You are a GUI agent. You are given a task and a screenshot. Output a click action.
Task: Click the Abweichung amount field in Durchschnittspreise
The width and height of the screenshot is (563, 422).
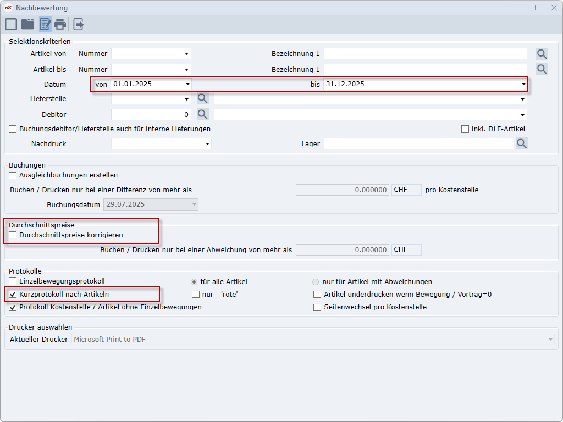(x=343, y=250)
